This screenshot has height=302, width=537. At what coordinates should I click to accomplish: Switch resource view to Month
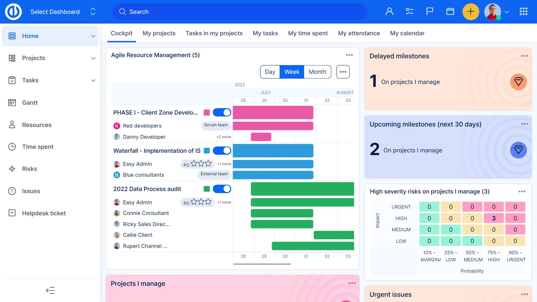click(x=317, y=72)
